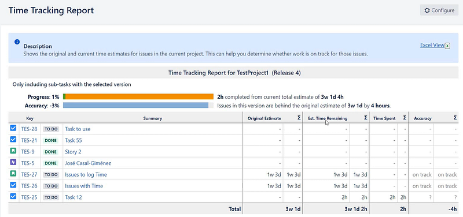Click the 'Description' heading in the info box
The width and height of the screenshot is (463, 217).
[x=38, y=46]
